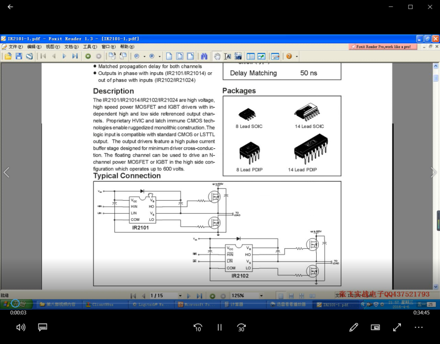Set fit width page view icon
The image size is (440, 344).
tap(190, 56)
